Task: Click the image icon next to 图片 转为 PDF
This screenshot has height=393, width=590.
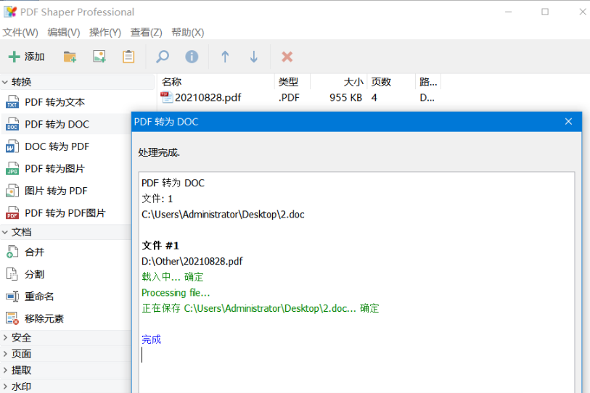Action: [x=12, y=191]
